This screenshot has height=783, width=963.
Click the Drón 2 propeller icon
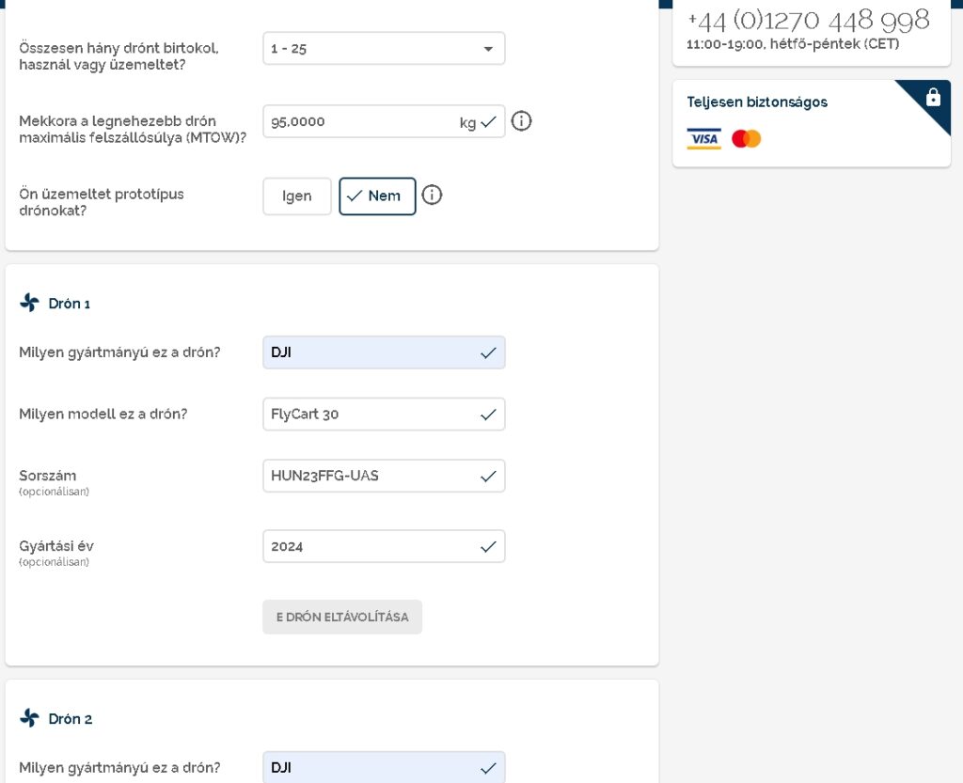pyautogui.click(x=30, y=718)
